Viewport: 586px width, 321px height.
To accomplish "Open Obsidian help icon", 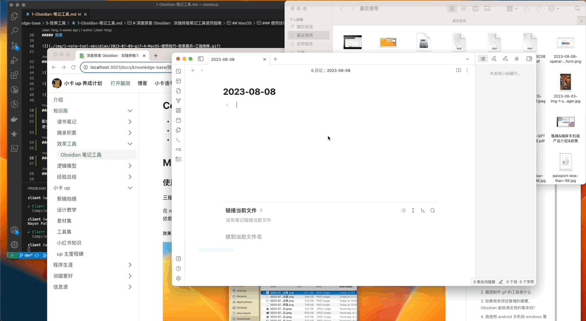I will [179, 268].
